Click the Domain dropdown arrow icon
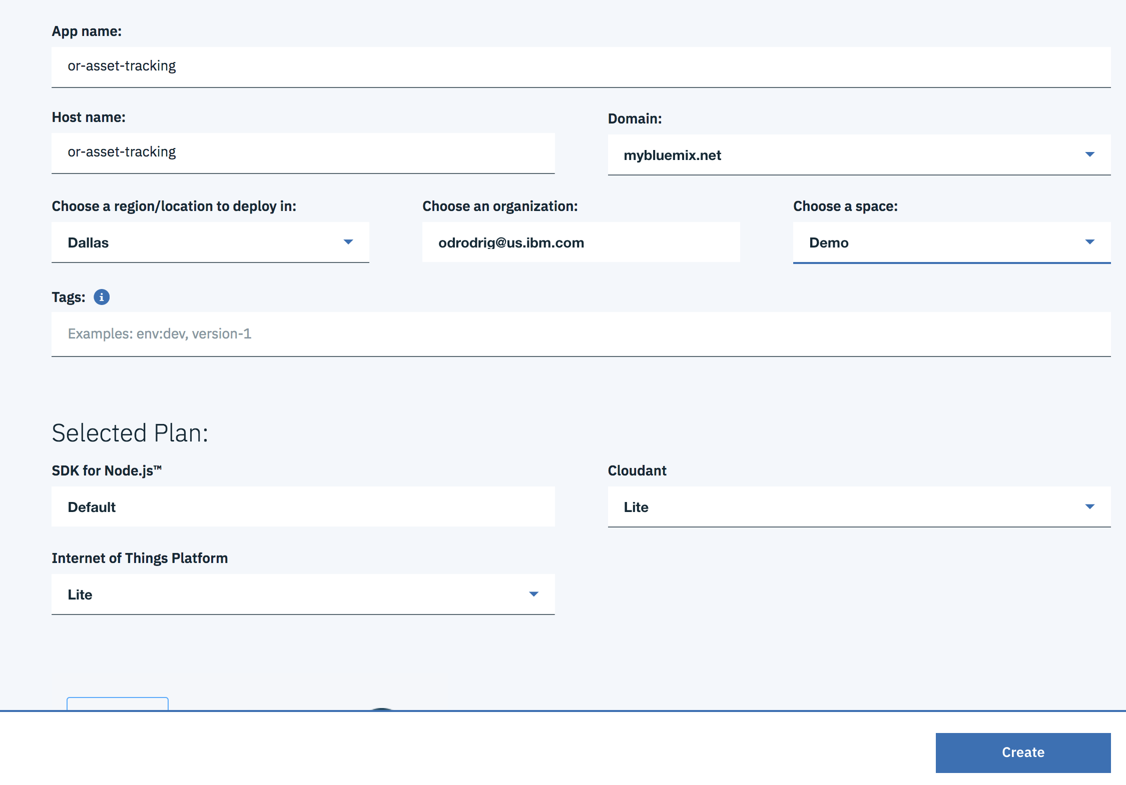The image size is (1126, 785). (x=1089, y=154)
